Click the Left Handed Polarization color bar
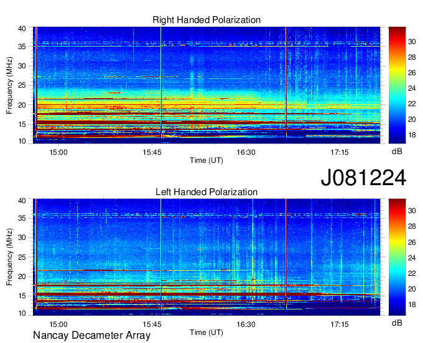The image size is (423, 343). click(x=397, y=257)
